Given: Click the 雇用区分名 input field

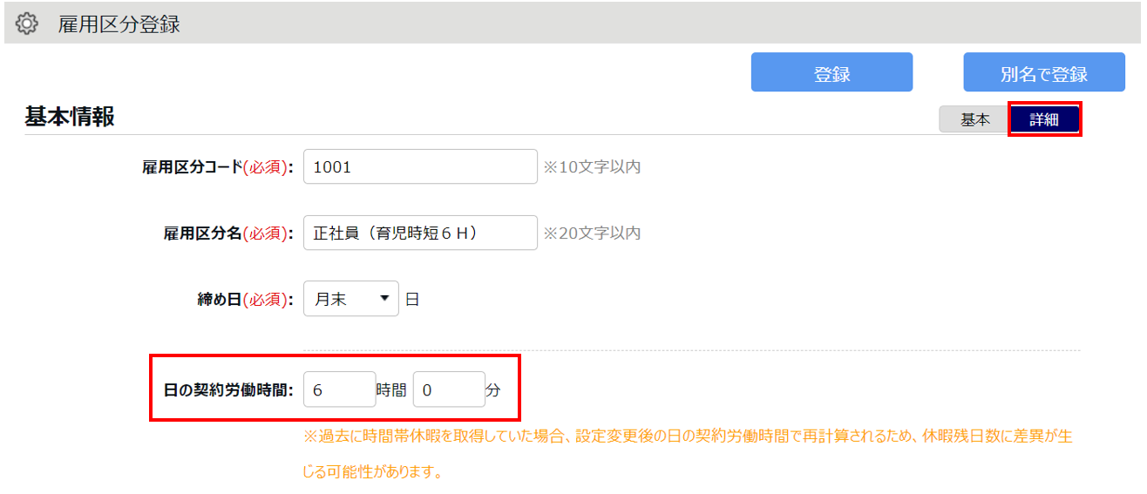Looking at the screenshot, I should 420,233.
